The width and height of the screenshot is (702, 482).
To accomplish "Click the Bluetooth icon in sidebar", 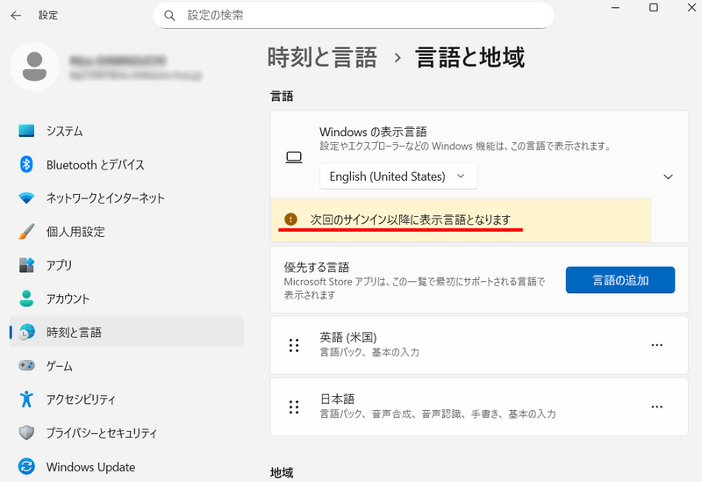I will 26,164.
